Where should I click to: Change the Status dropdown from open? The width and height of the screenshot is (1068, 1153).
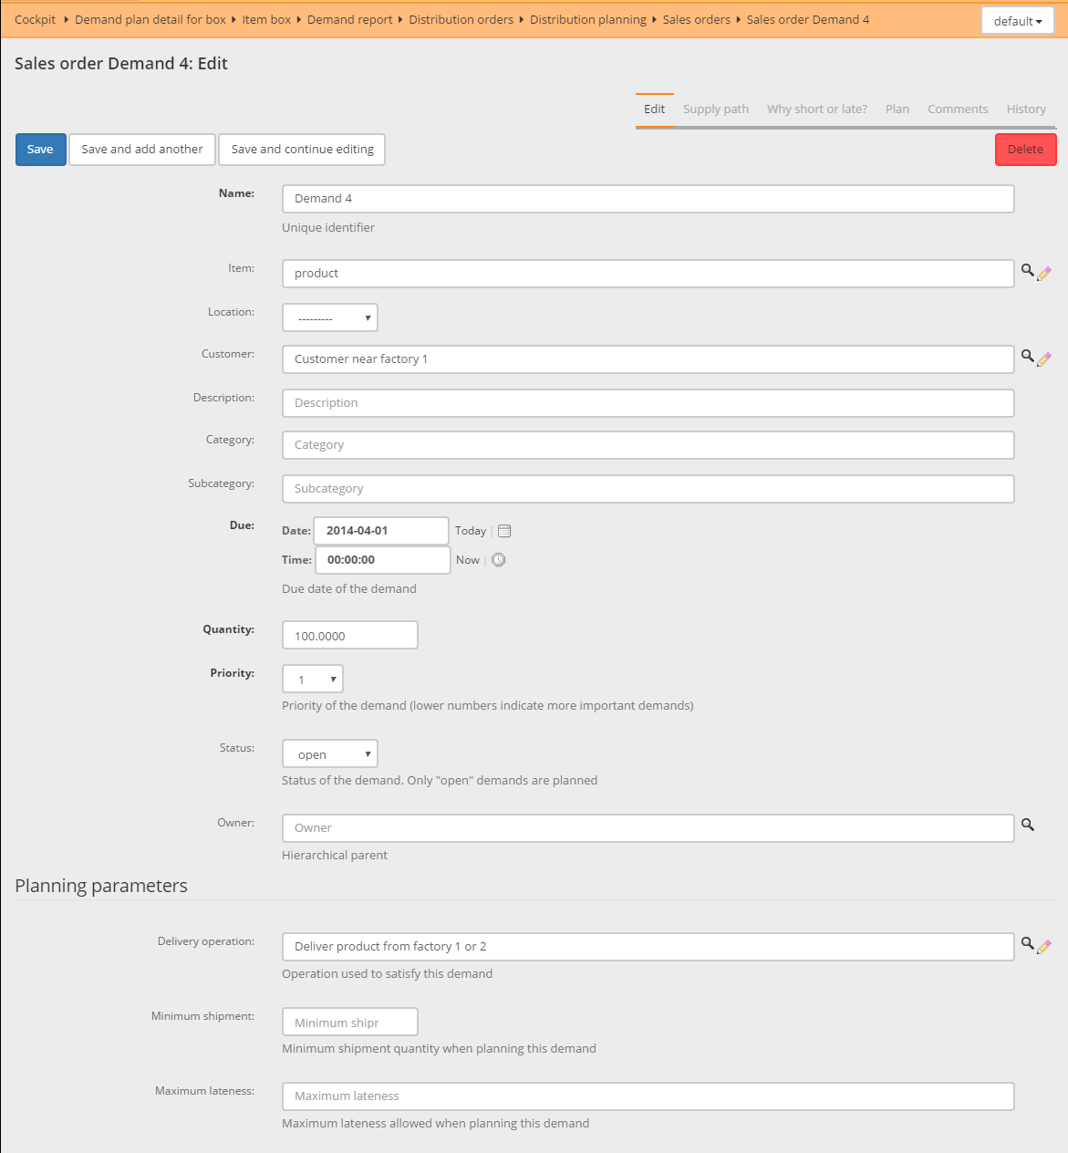pos(329,753)
